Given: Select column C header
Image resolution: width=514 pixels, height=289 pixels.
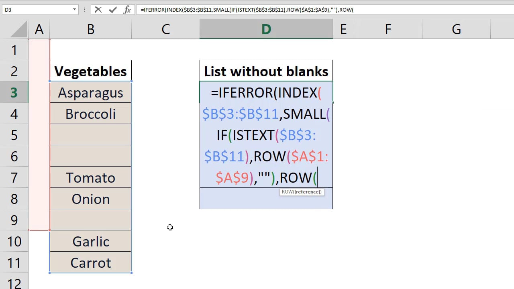Looking at the screenshot, I should [165, 29].
